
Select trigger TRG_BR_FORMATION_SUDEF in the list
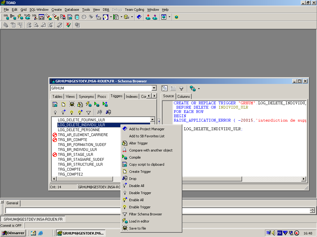pyautogui.click(x=82, y=145)
